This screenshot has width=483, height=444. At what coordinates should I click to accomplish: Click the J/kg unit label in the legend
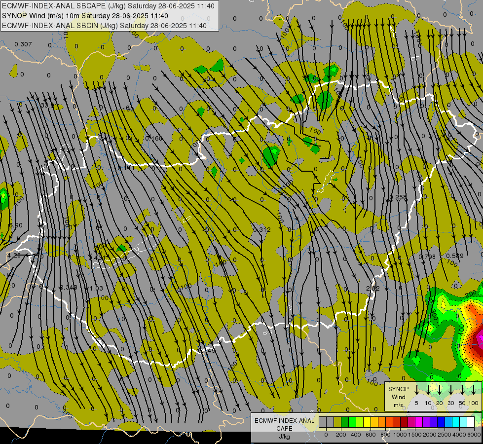tap(284, 437)
